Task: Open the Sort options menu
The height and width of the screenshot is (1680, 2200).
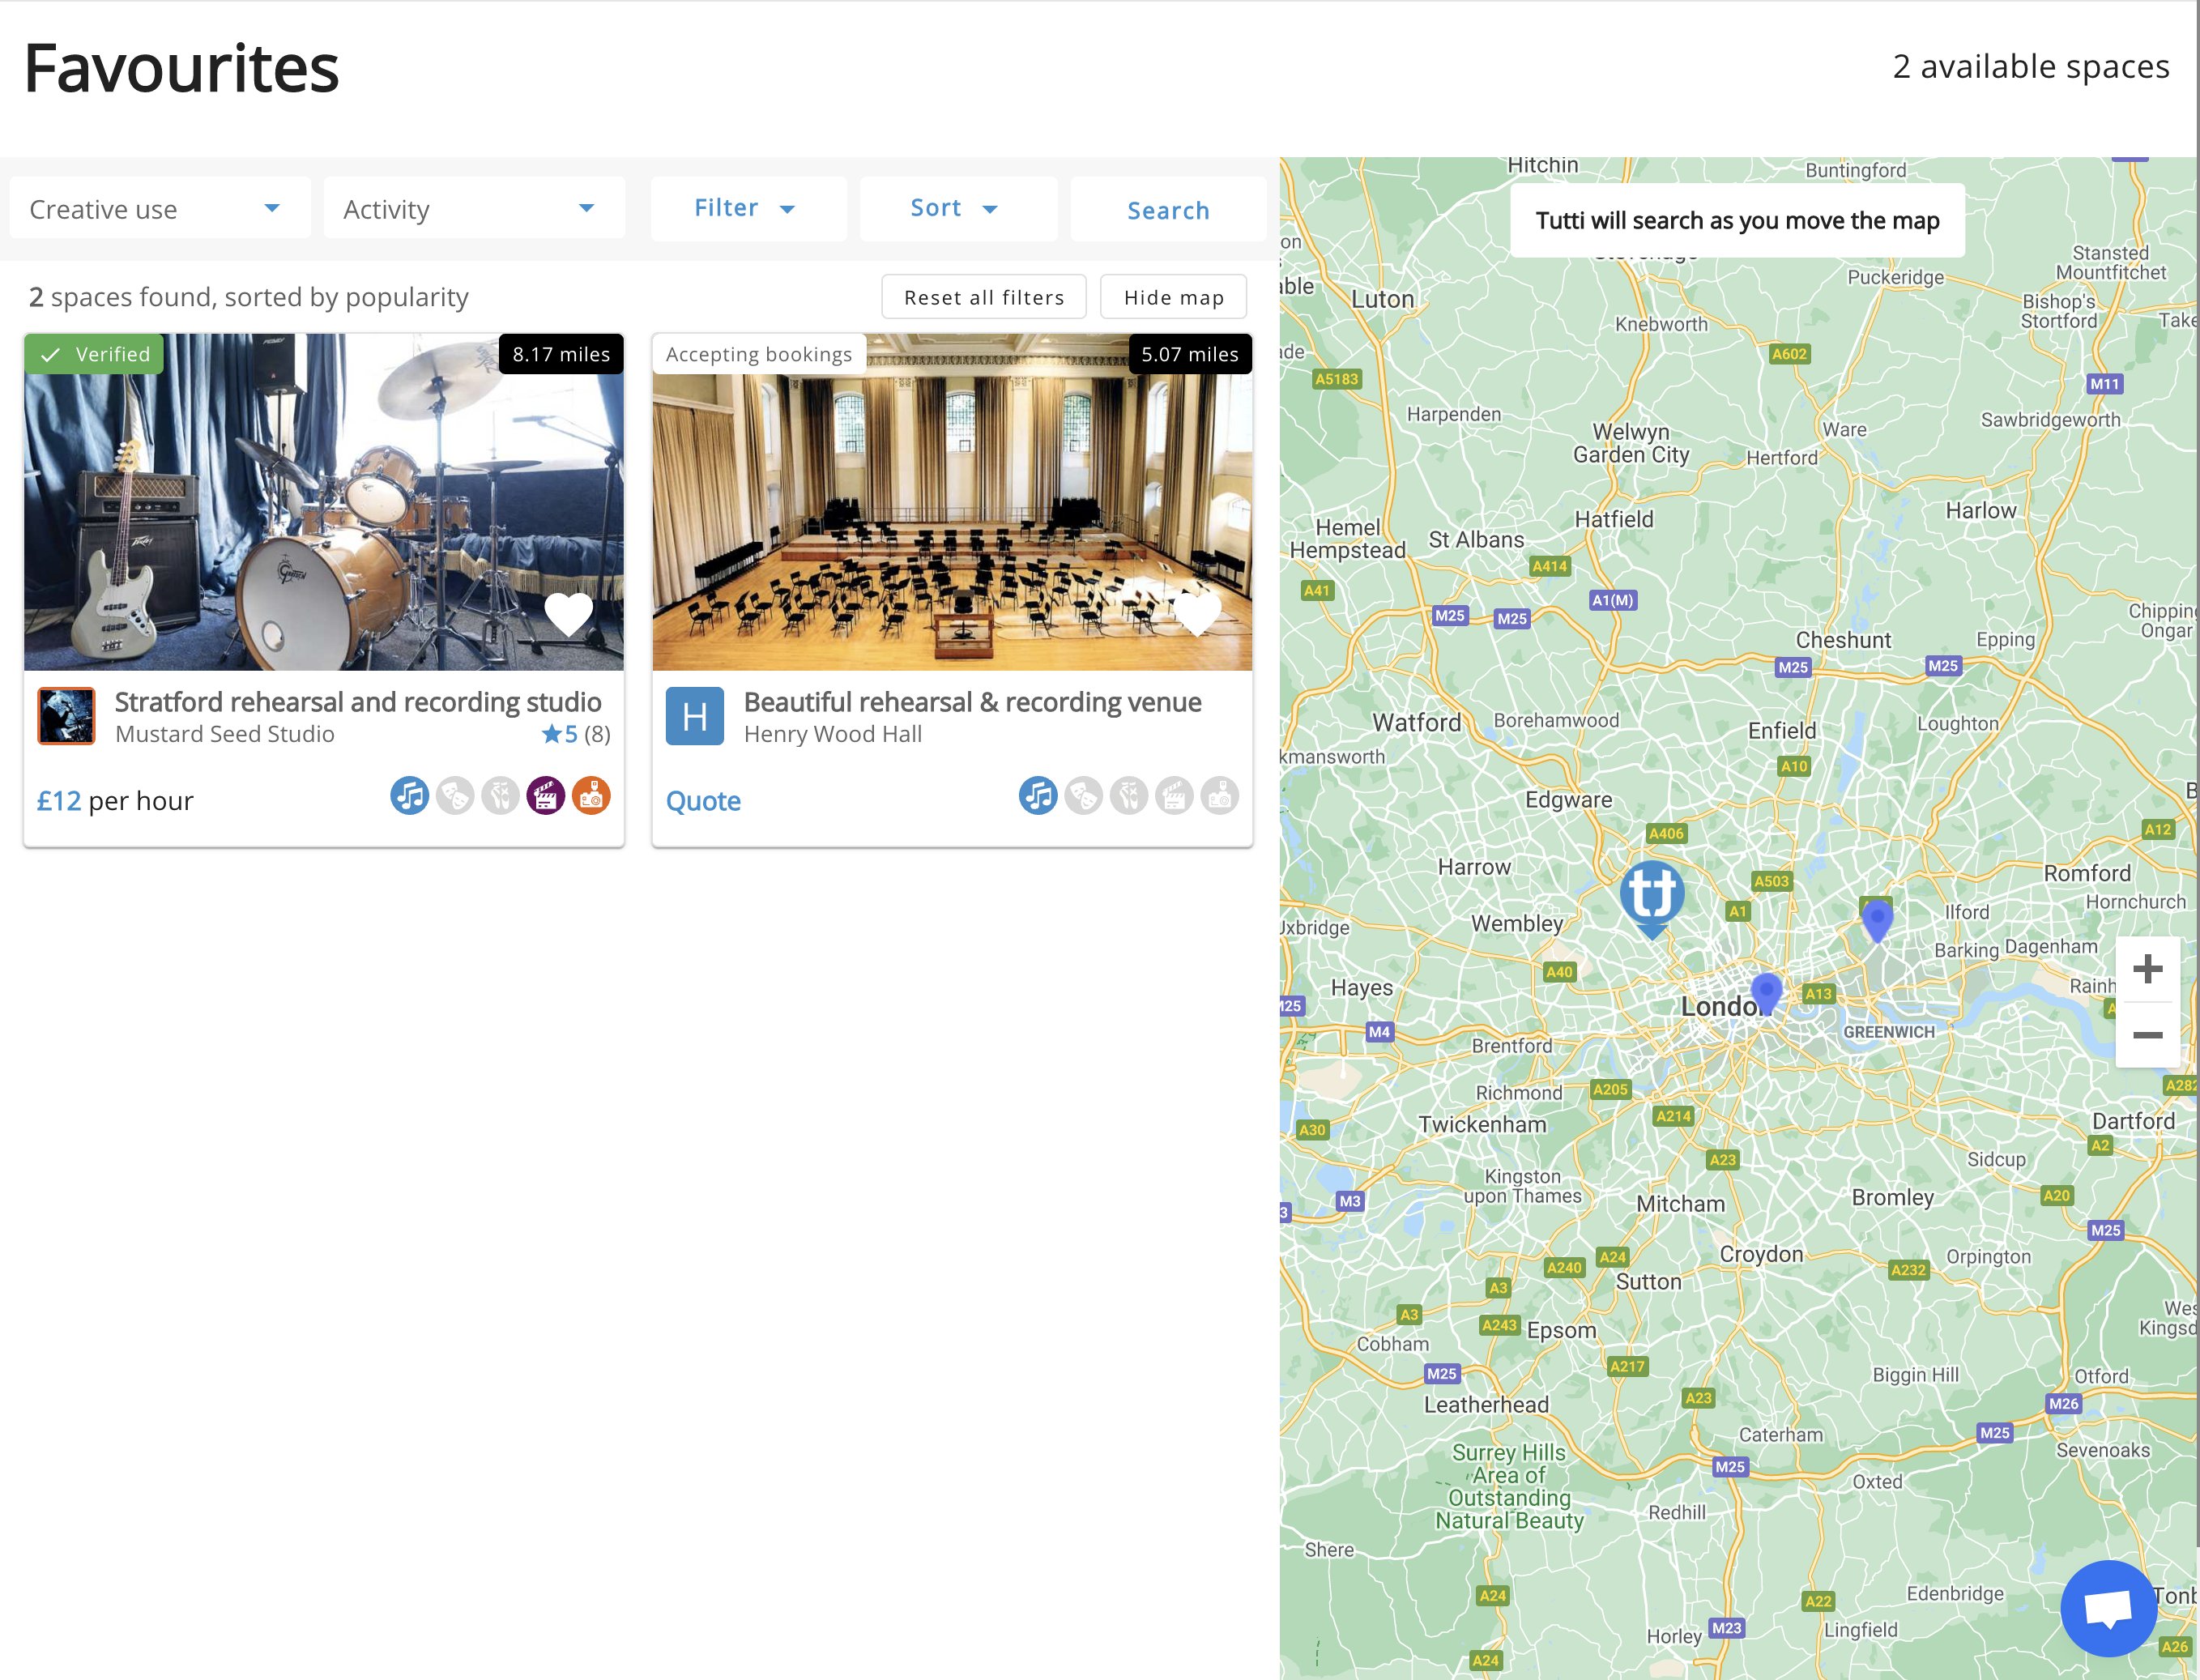Action: [955, 208]
